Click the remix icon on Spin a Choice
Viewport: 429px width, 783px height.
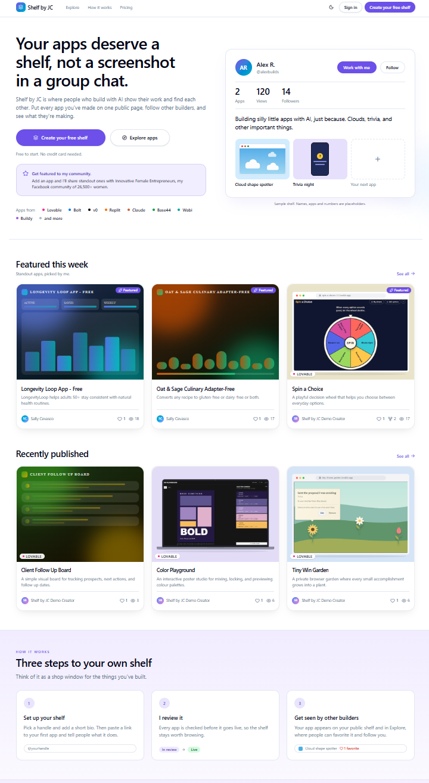coord(390,419)
